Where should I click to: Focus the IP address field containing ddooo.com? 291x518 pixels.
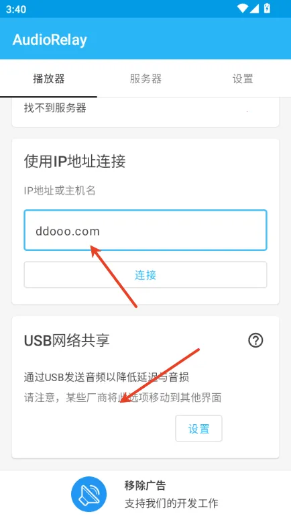pyautogui.click(x=145, y=230)
